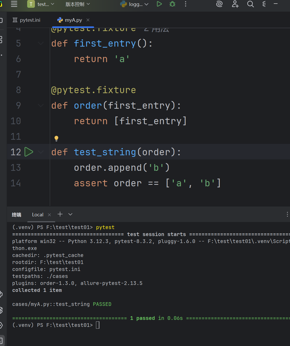Show intention actions via the lightbulb
290x346 pixels.
(x=56, y=138)
